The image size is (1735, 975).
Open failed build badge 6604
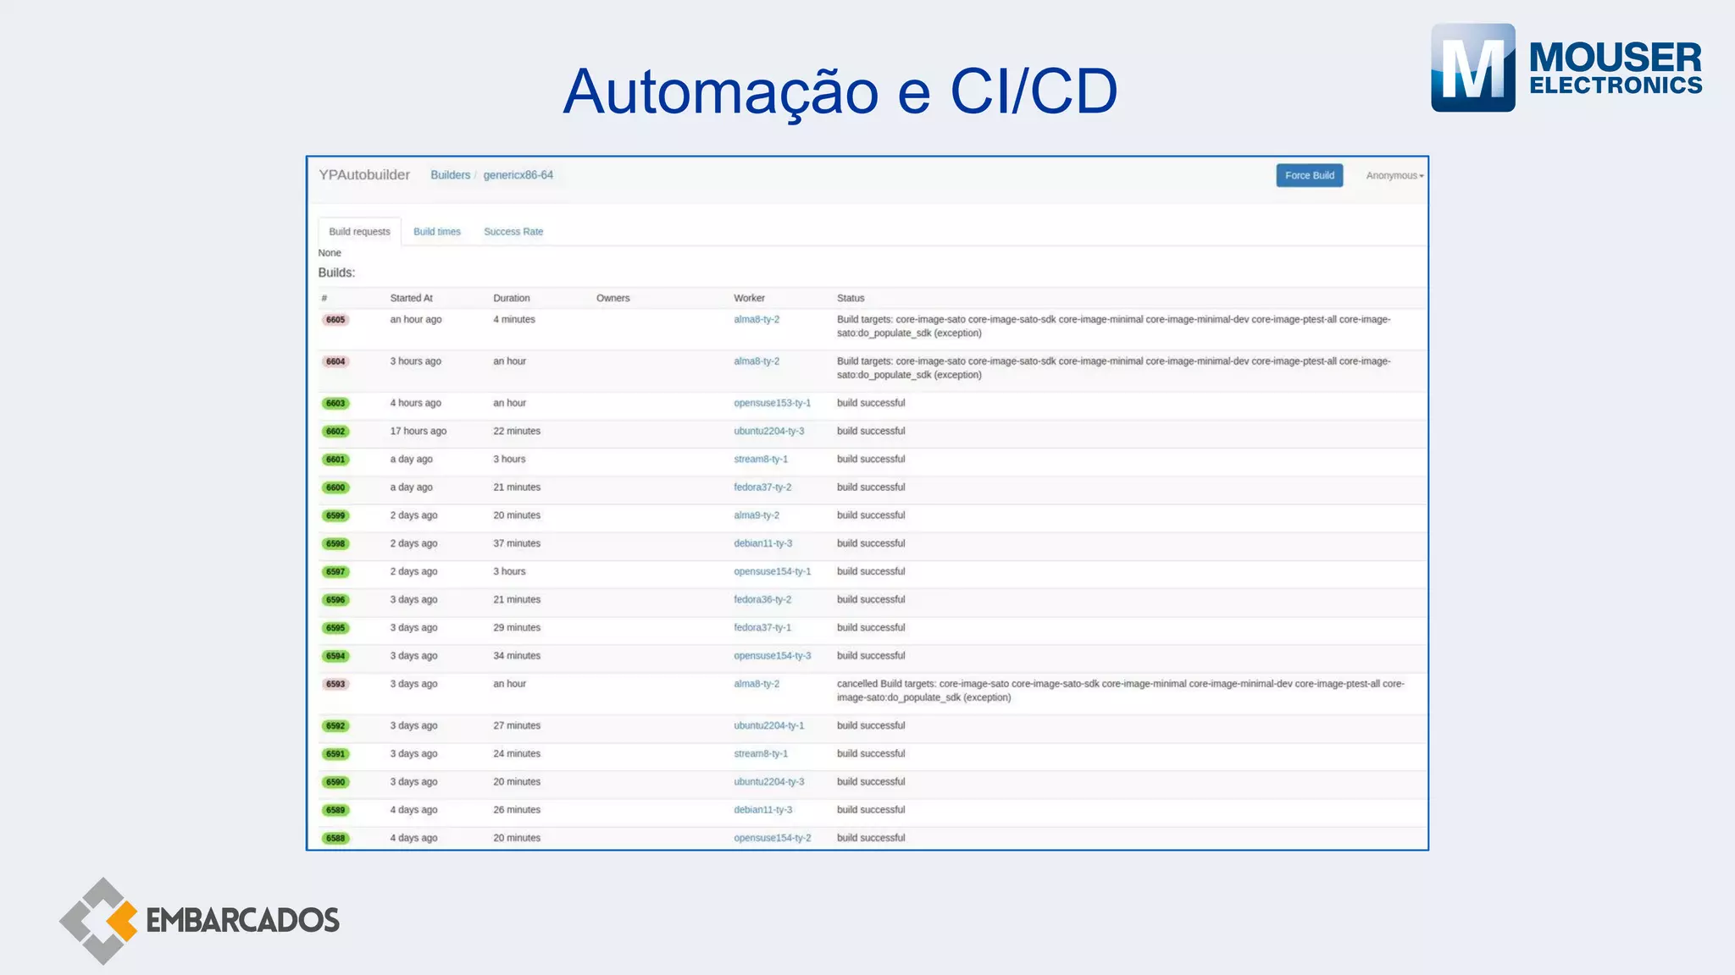coord(335,361)
